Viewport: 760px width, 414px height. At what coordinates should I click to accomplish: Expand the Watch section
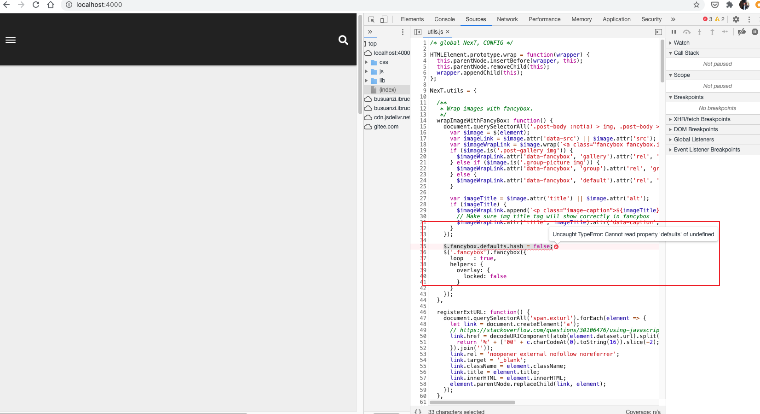(x=713, y=43)
